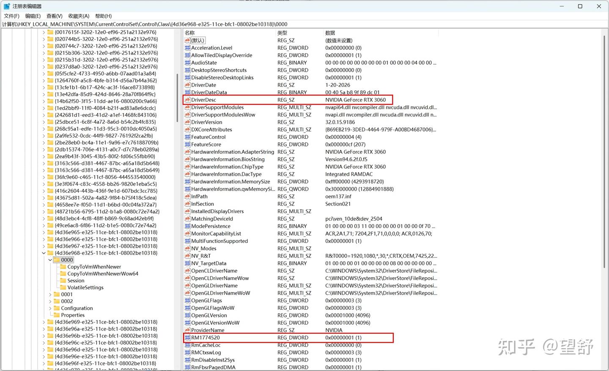The image size is (609, 371).
Task: Select the OpenCLDriverName value name
Action: [x=214, y=271]
